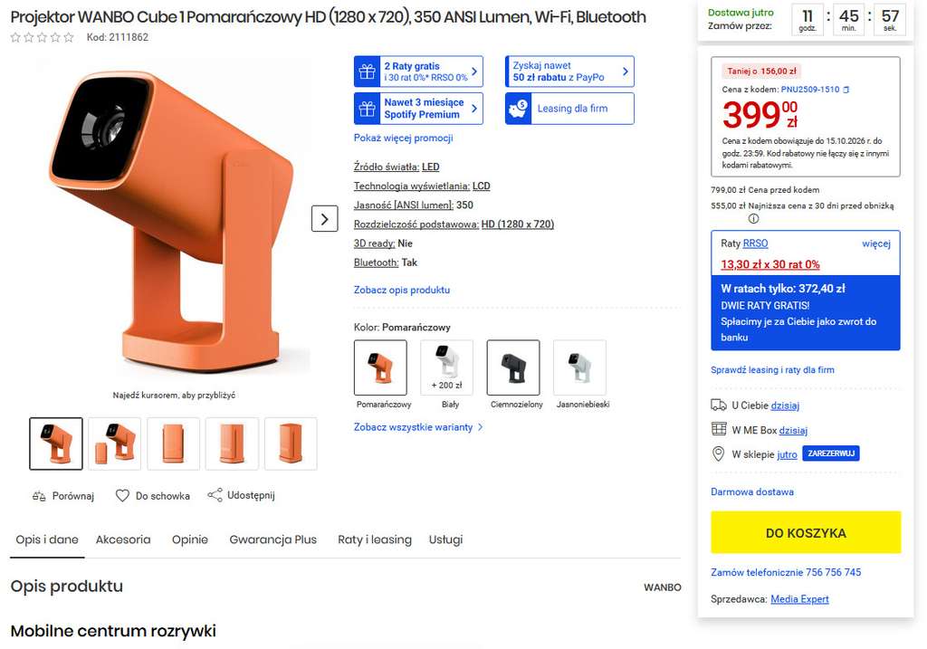
Task: Open Leasing dla firm piggy bank offer
Action: (x=570, y=109)
